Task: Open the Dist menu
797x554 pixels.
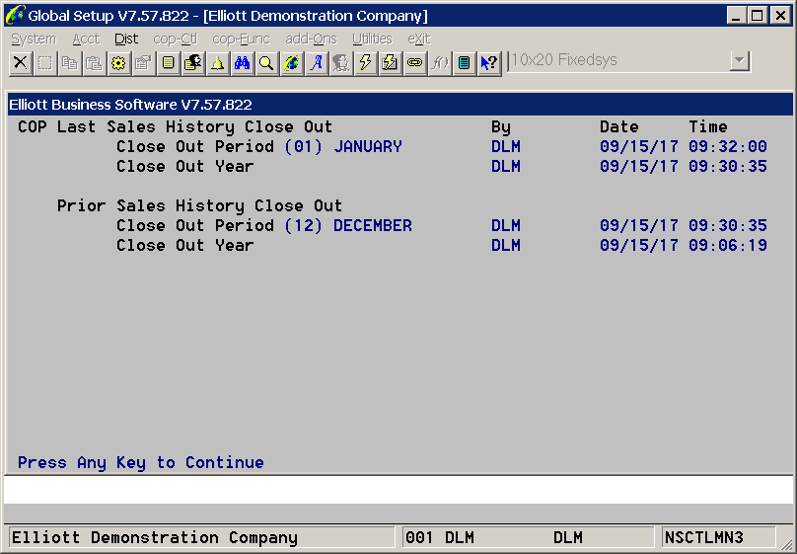Action: pyautogui.click(x=126, y=39)
